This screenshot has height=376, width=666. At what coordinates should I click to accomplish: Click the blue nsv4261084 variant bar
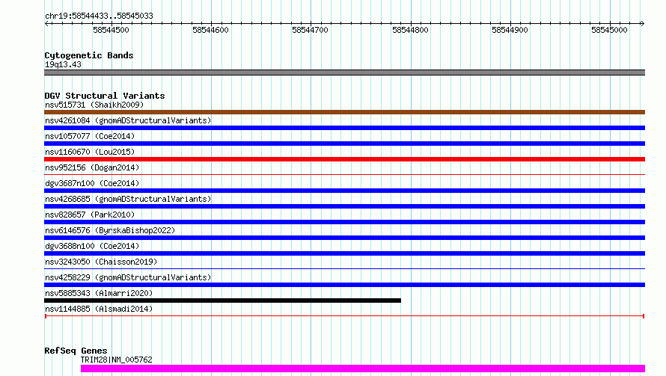[344, 128]
